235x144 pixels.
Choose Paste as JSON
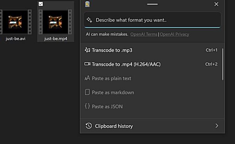[x=151, y=107]
